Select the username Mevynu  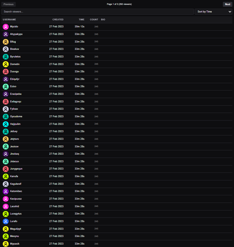tap(15, 236)
